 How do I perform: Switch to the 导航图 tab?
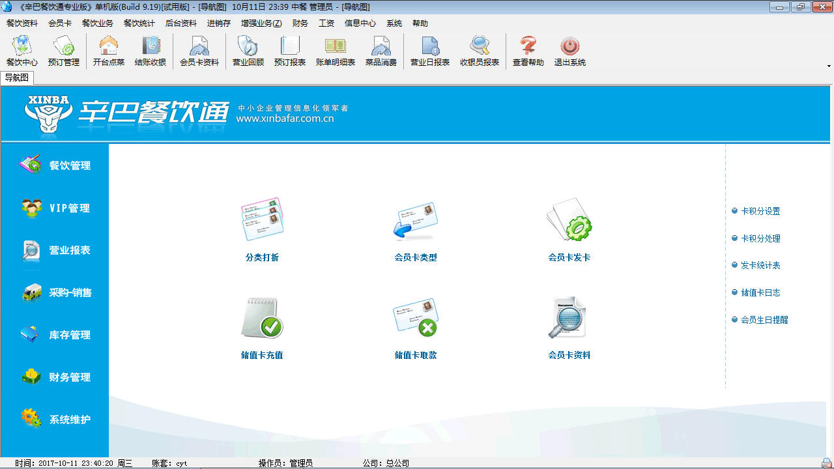[17, 78]
